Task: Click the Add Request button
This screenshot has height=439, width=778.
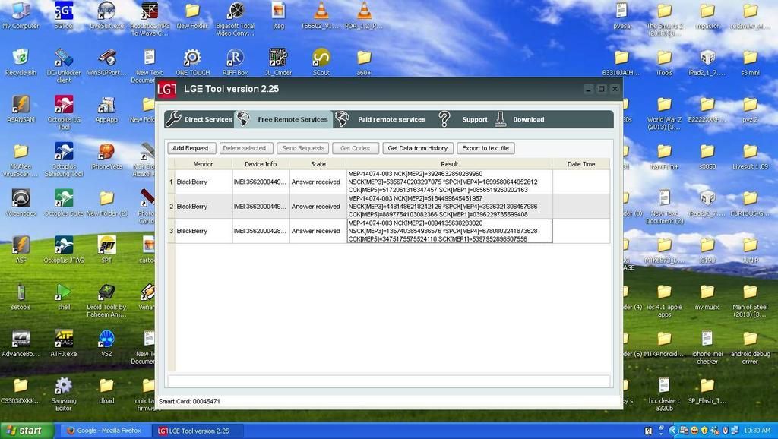Action: coord(191,148)
